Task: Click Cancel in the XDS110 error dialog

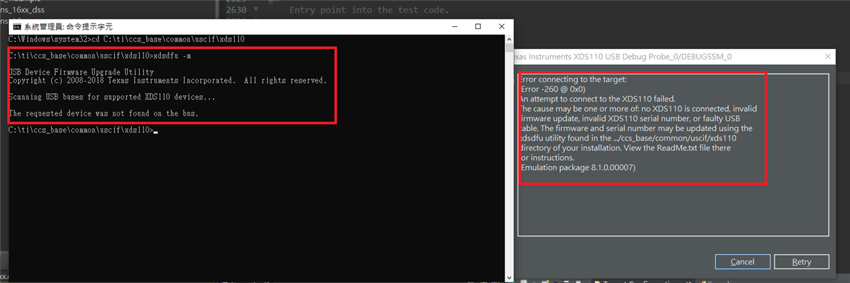Action: pos(742,262)
